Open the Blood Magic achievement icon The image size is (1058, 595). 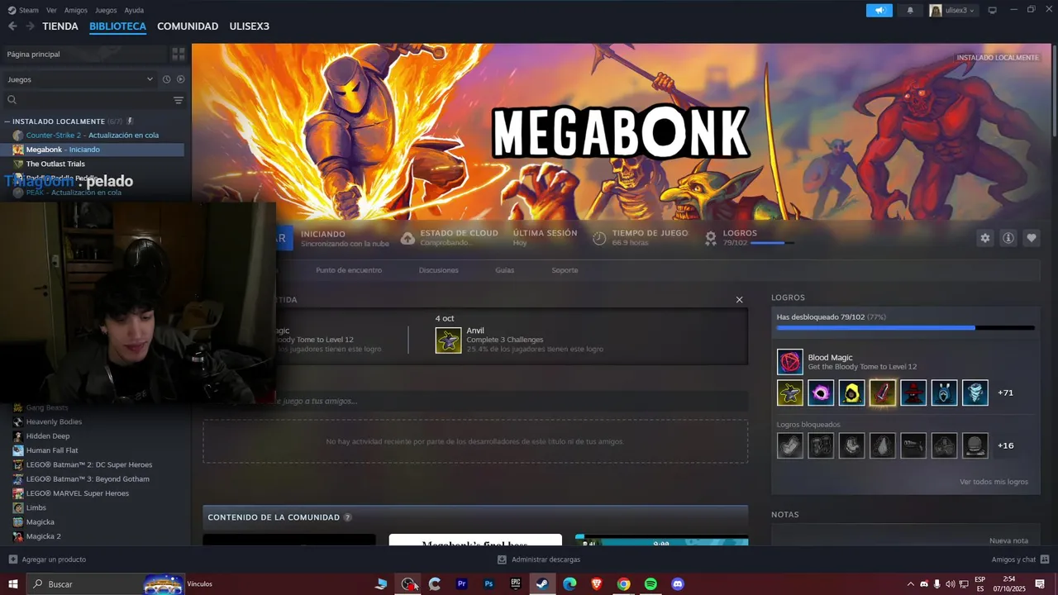click(789, 362)
